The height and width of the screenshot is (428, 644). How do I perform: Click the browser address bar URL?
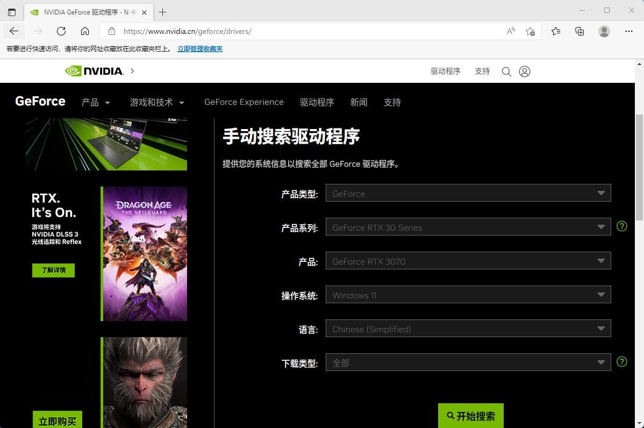[187, 31]
